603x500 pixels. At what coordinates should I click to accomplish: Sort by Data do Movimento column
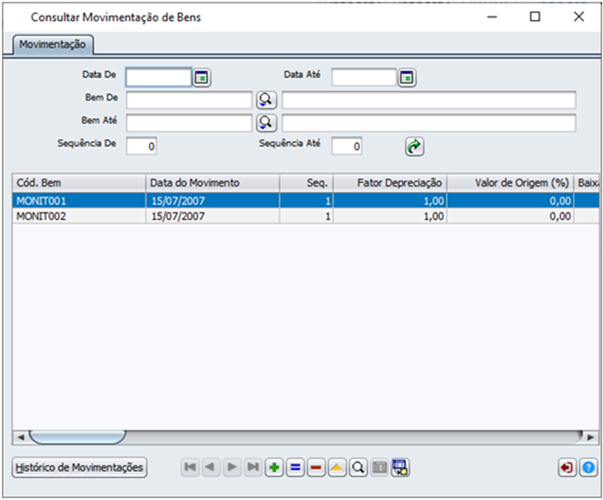tap(213, 183)
